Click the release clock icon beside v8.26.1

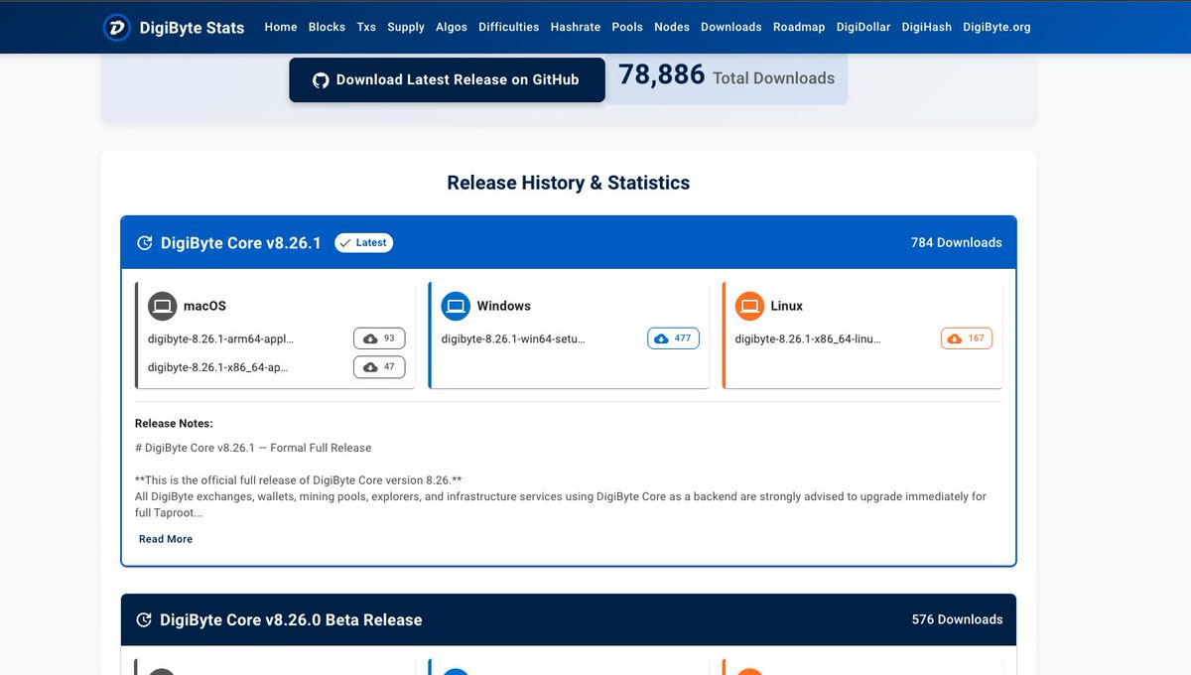(144, 242)
